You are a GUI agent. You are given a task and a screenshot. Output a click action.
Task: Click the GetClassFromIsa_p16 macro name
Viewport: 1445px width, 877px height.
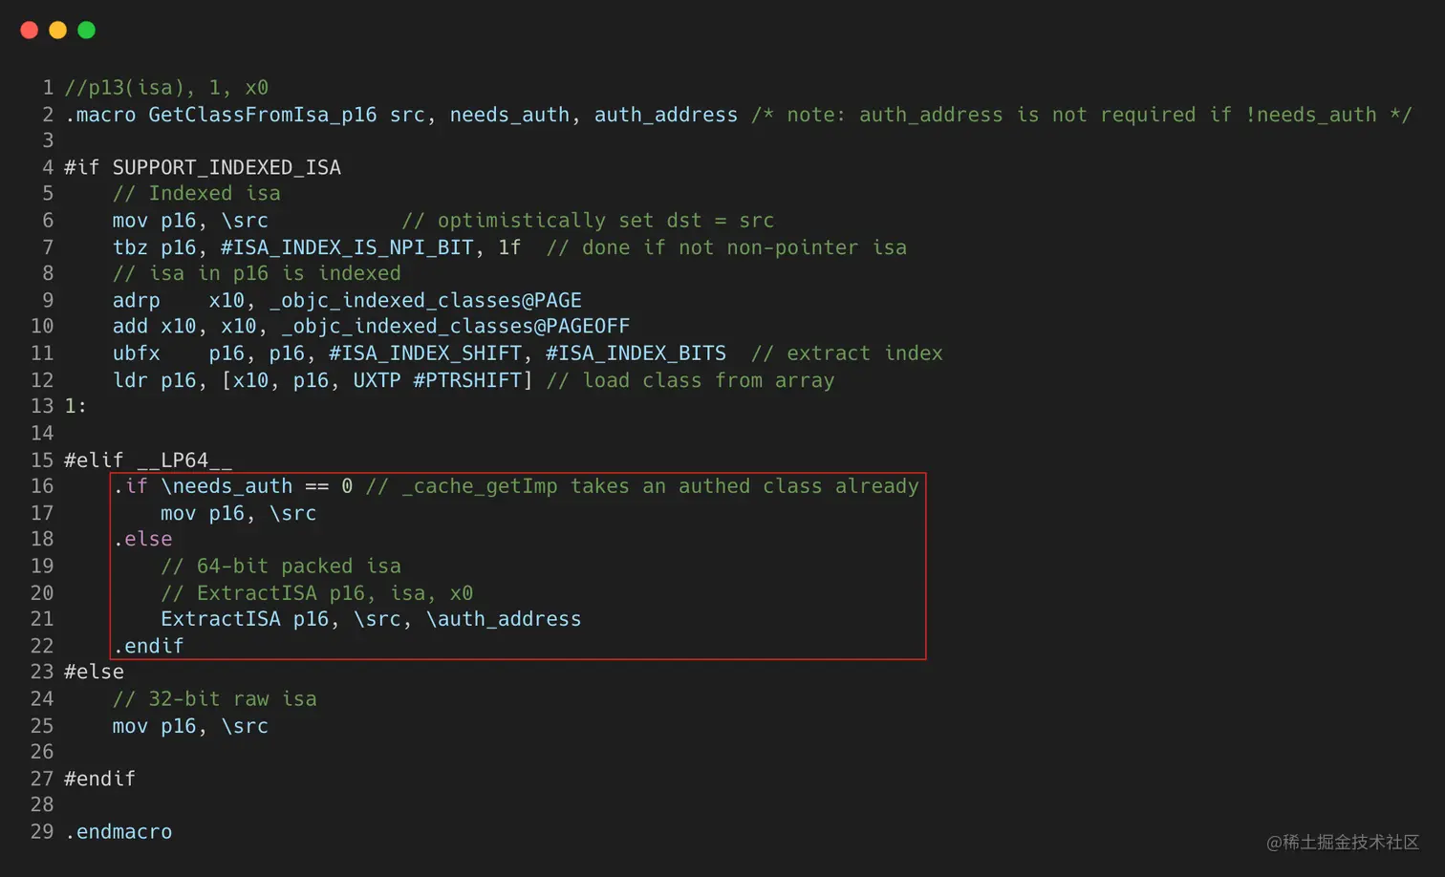(x=263, y=115)
